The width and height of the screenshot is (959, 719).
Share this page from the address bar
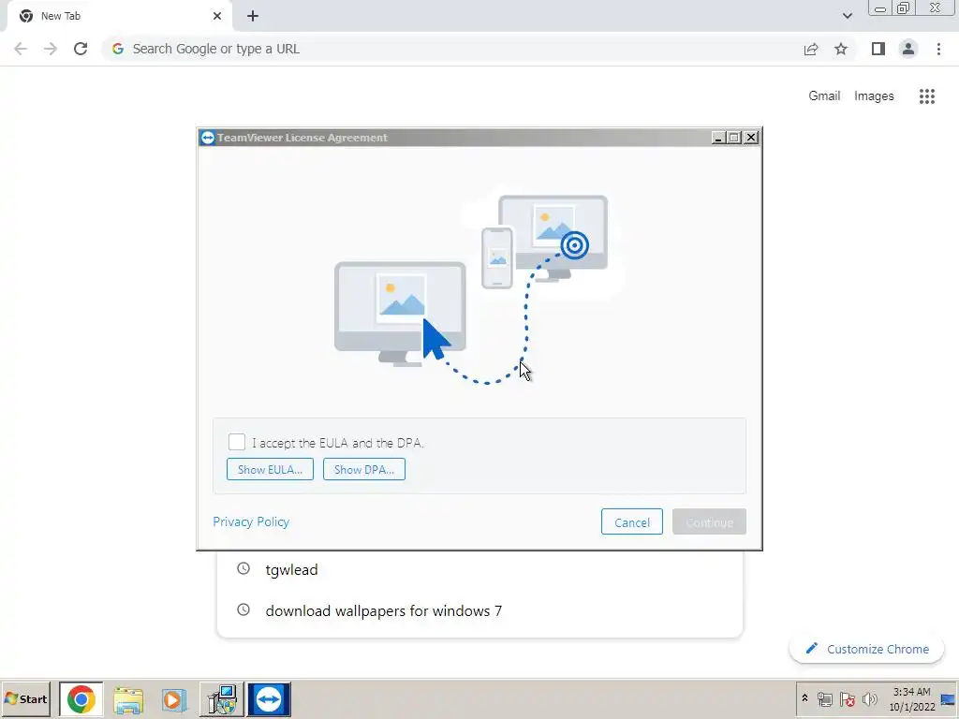pos(811,49)
